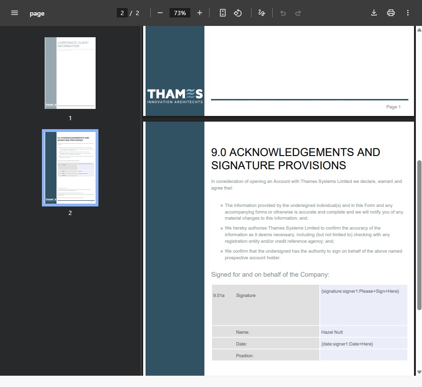
Task: Click the zoom level showing 73%
Action: 179,13
